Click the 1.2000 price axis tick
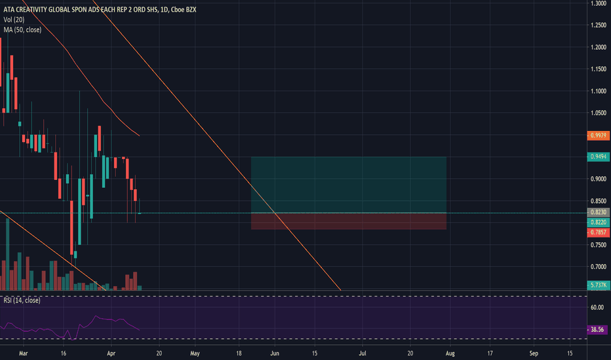This screenshot has height=360, width=611. click(599, 47)
